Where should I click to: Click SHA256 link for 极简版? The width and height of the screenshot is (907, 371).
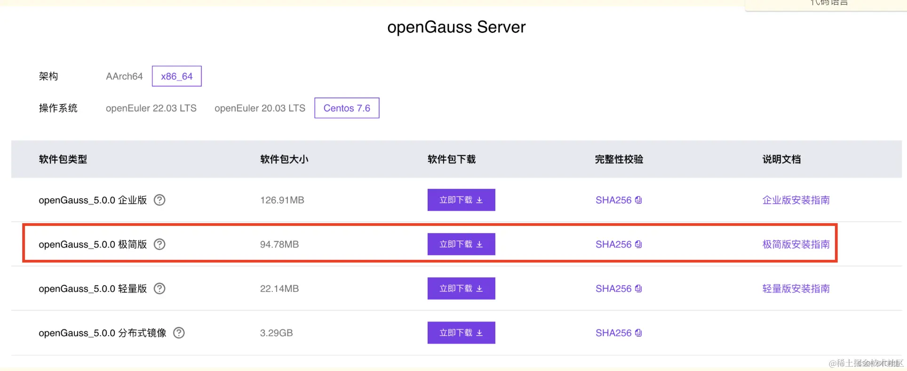613,244
